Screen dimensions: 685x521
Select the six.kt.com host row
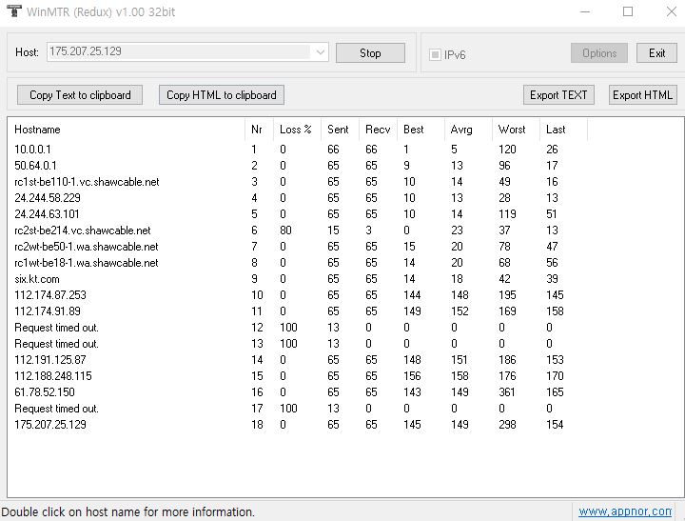[x=37, y=279]
